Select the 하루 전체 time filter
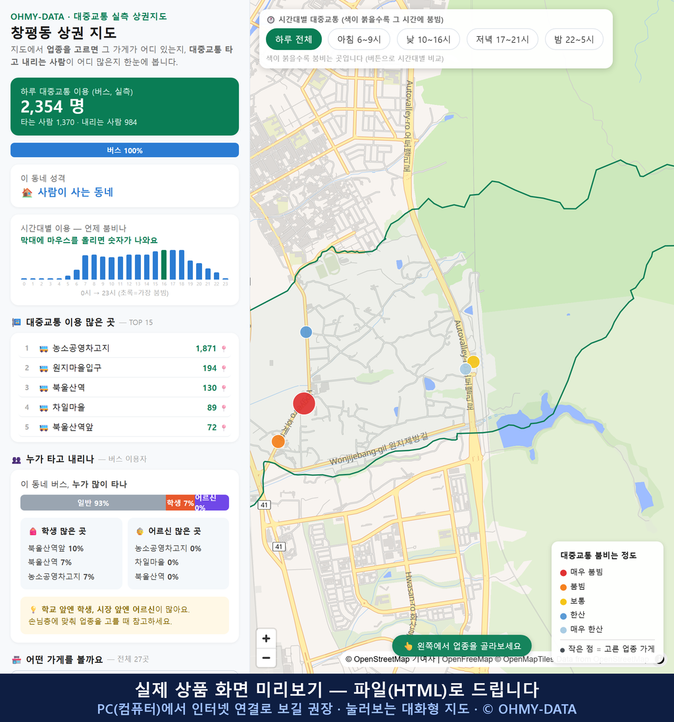The width and height of the screenshot is (674, 722). (x=294, y=39)
